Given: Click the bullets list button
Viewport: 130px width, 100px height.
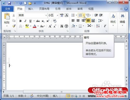Looking at the screenshot, I should (73, 15).
